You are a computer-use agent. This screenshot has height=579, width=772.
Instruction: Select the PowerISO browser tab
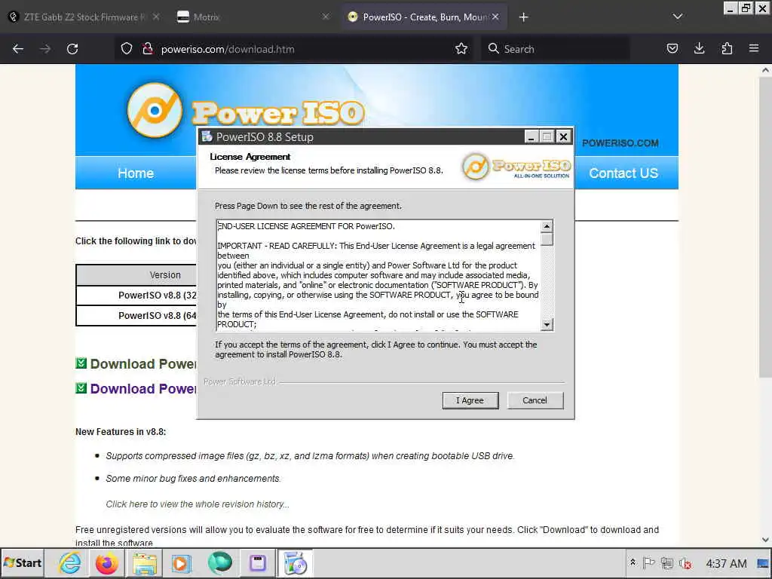[424, 17]
